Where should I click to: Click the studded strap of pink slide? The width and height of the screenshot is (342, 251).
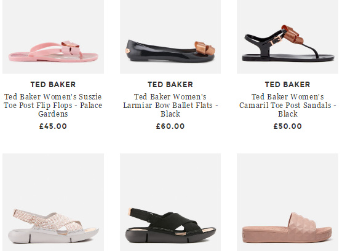click(x=302, y=224)
